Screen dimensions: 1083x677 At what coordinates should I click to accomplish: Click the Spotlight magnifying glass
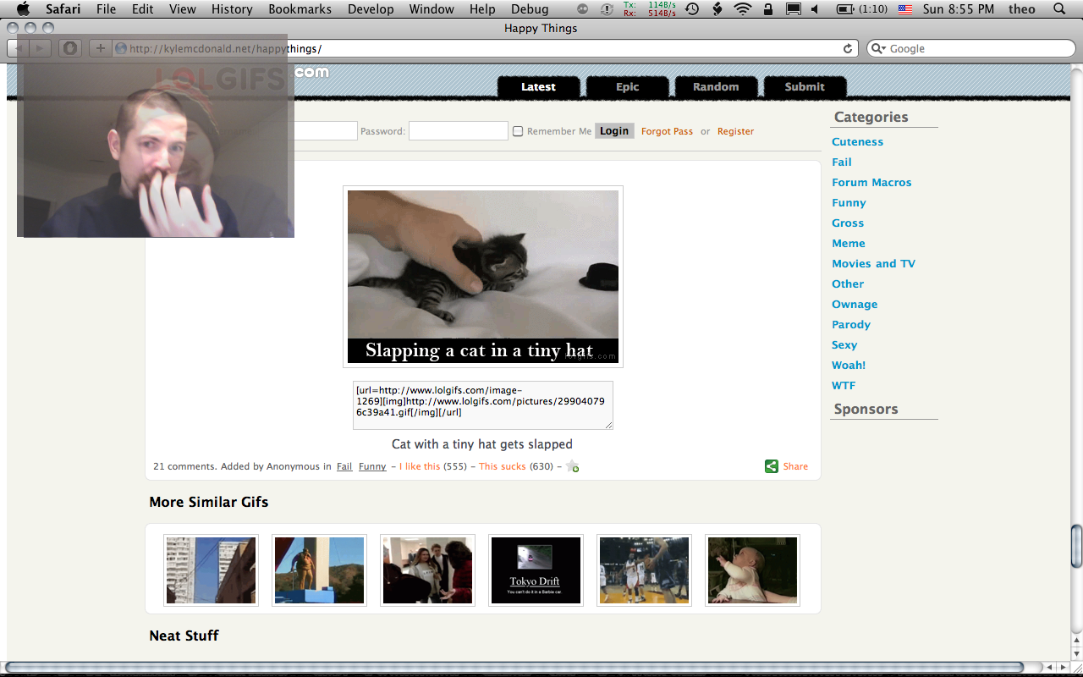(1059, 9)
